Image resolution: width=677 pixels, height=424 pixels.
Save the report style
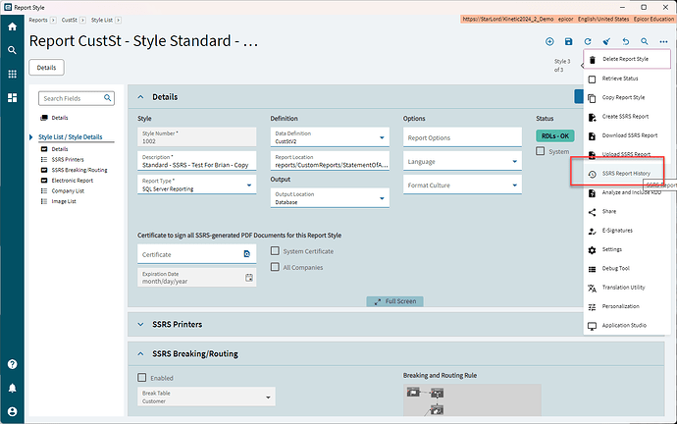(569, 41)
